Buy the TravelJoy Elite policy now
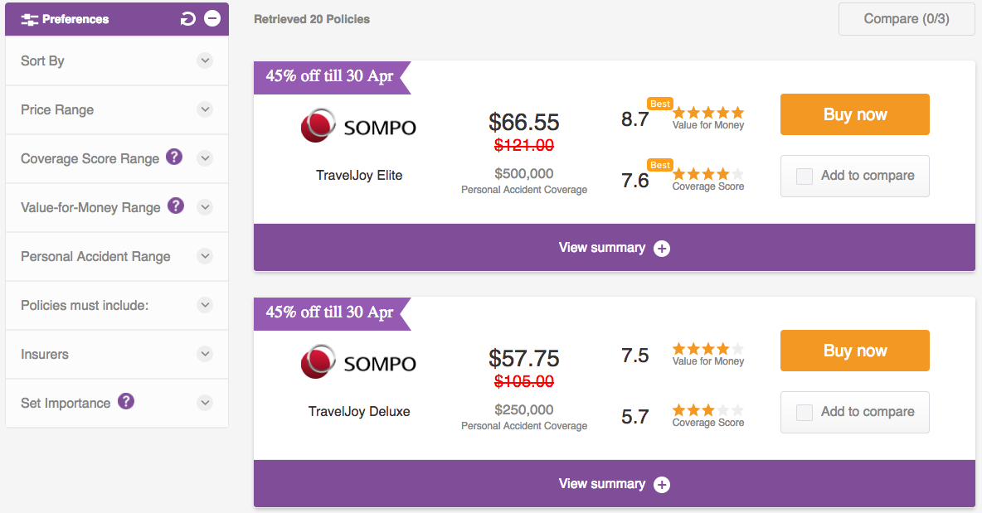The width and height of the screenshot is (982, 513). click(x=855, y=114)
